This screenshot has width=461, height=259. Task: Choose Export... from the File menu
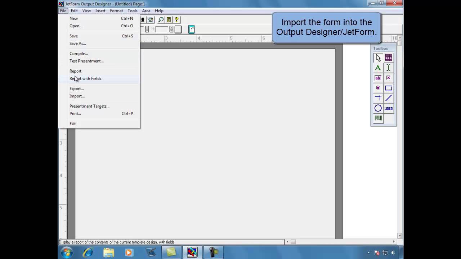pos(99,88)
